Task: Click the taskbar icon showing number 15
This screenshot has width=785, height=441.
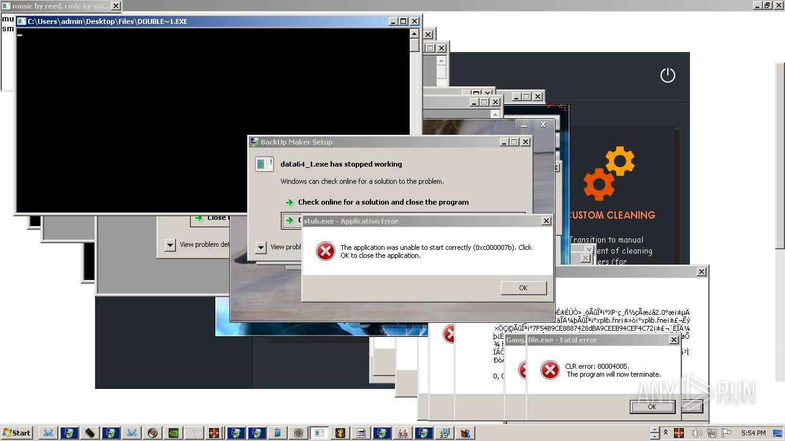Action: pyautogui.click(x=361, y=433)
